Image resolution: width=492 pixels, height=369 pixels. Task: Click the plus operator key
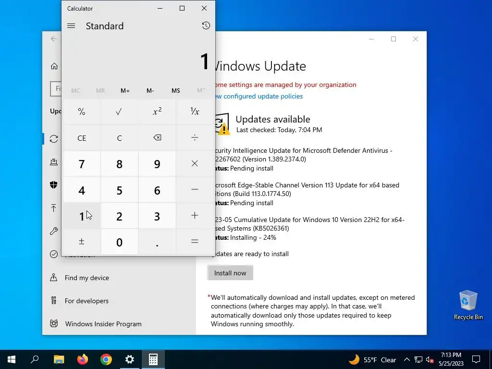[x=195, y=216]
